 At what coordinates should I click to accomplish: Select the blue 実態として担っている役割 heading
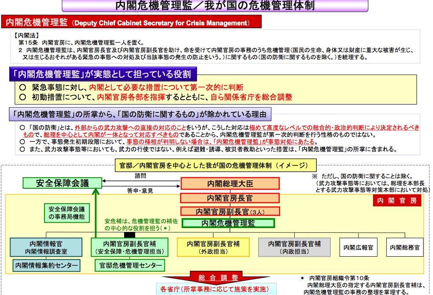pyautogui.click(x=103, y=74)
